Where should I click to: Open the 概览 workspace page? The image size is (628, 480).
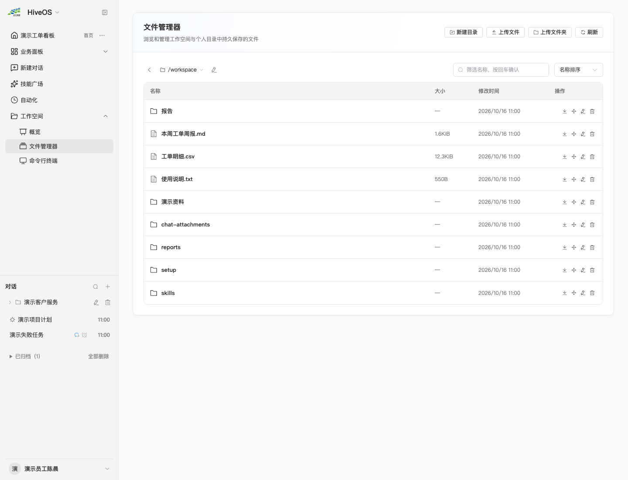(59, 132)
